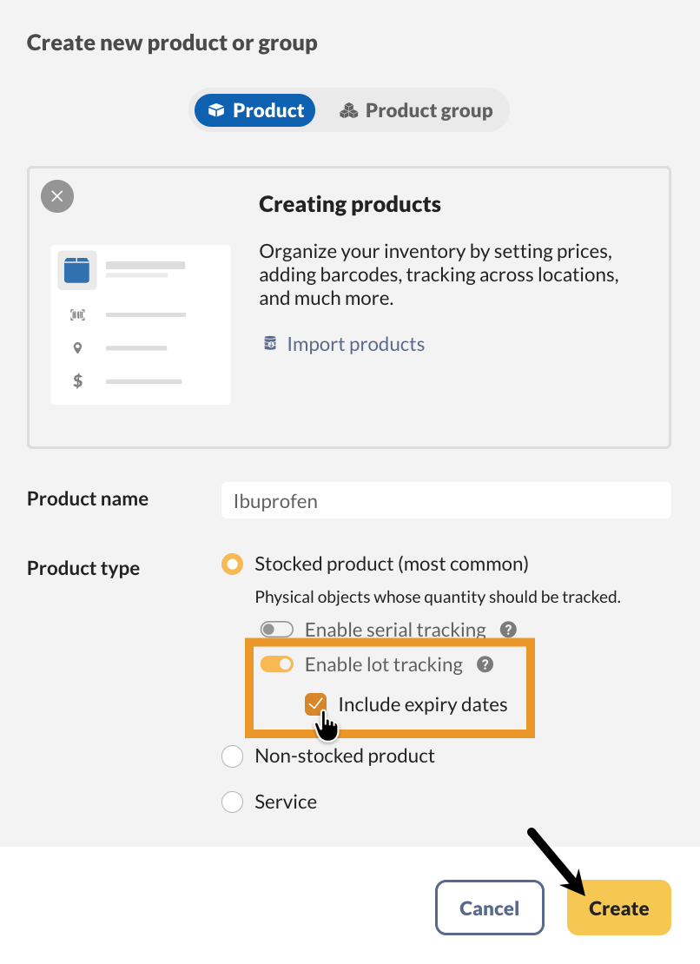Enable serial tracking toggle
Viewport: 700px width, 964px height.
276,629
